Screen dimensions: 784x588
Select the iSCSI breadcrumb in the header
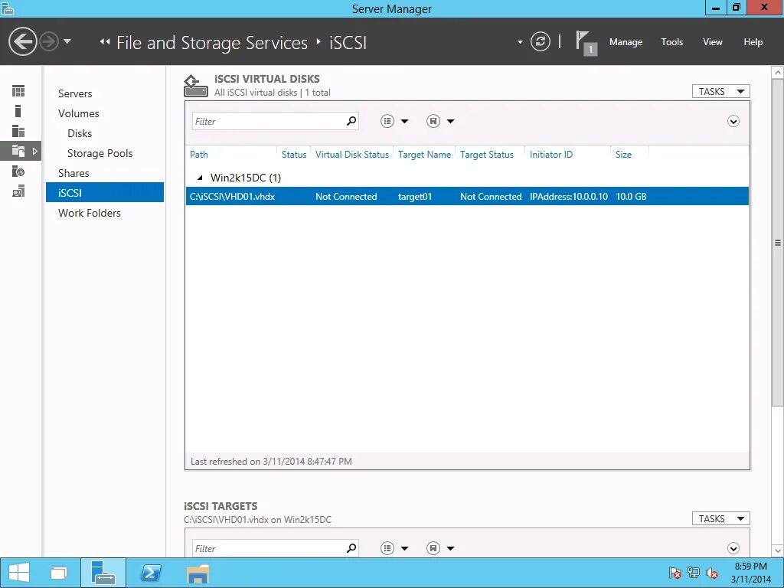(348, 43)
